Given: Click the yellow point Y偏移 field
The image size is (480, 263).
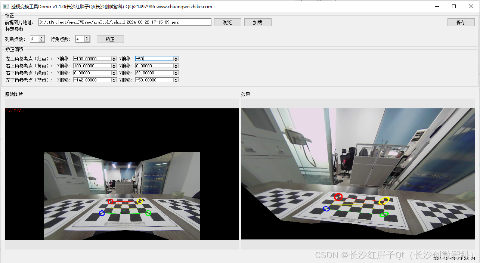Looking at the screenshot, I should tap(154, 66).
